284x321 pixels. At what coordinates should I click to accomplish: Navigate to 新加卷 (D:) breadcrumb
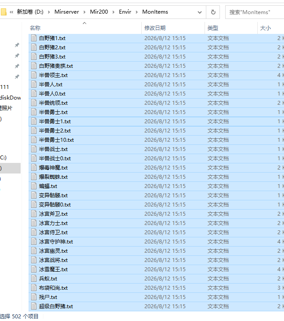click(30, 12)
